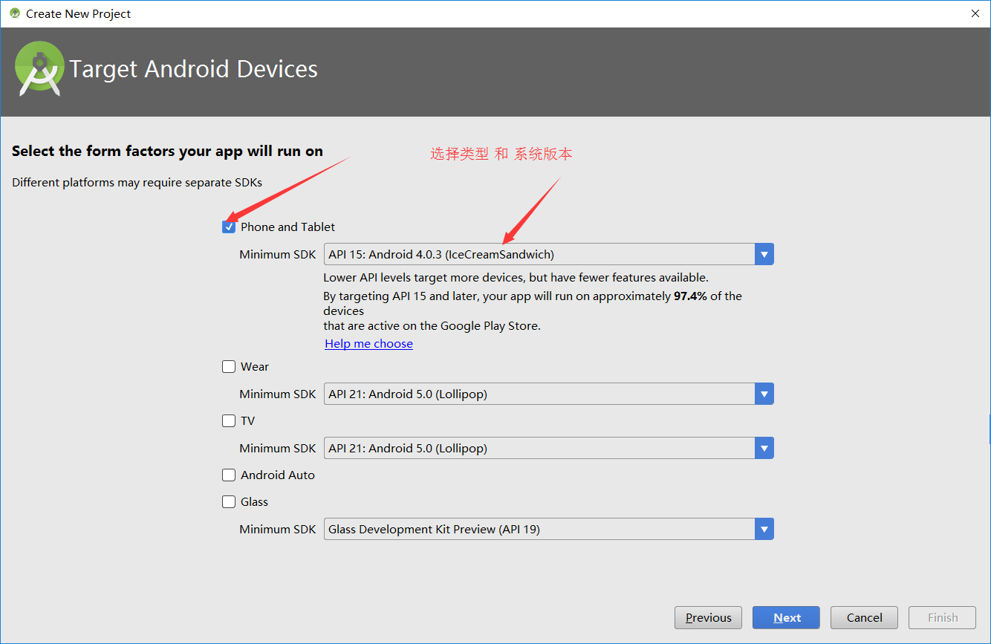Image resolution: width=991 pixels, height=644 pixels.
Task: Close the Create New Project window
Action: click(x=974, y=13)
